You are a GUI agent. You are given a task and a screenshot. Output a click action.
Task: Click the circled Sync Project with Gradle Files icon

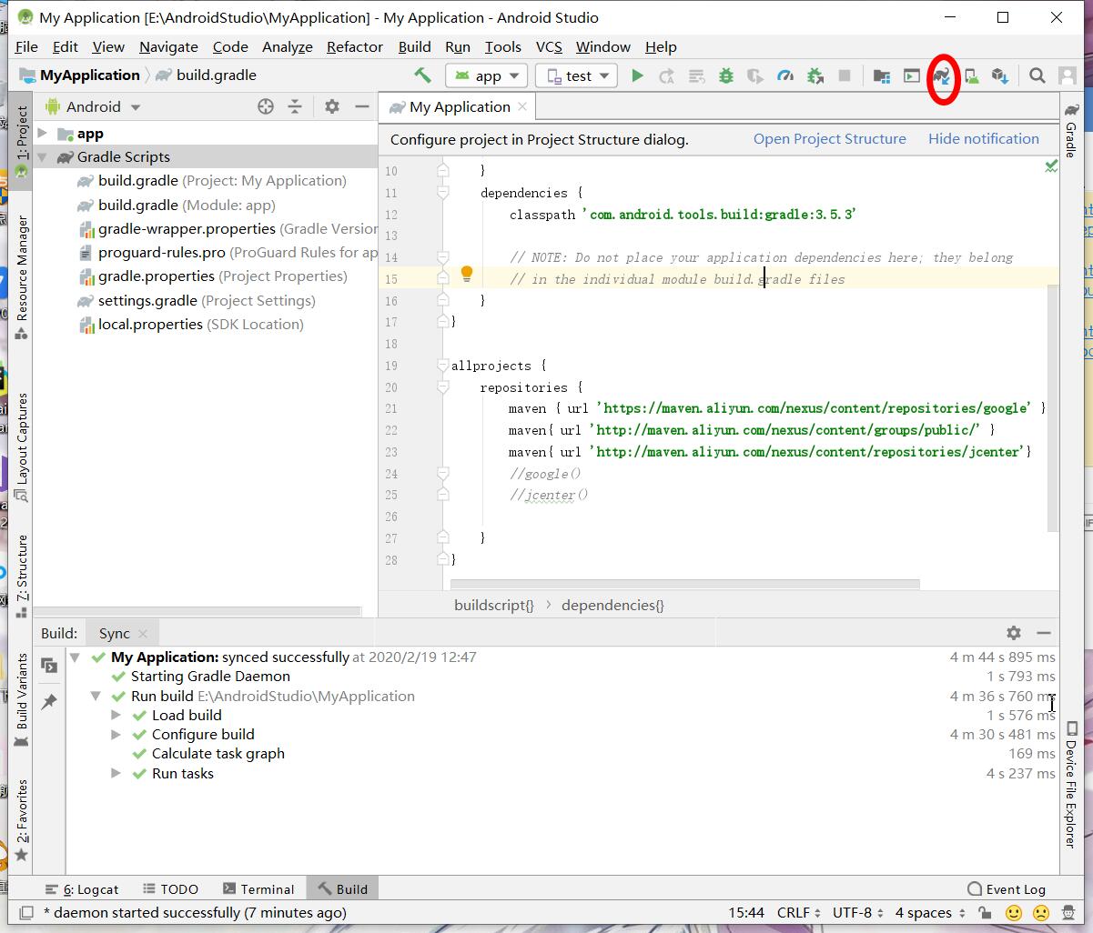941,75
